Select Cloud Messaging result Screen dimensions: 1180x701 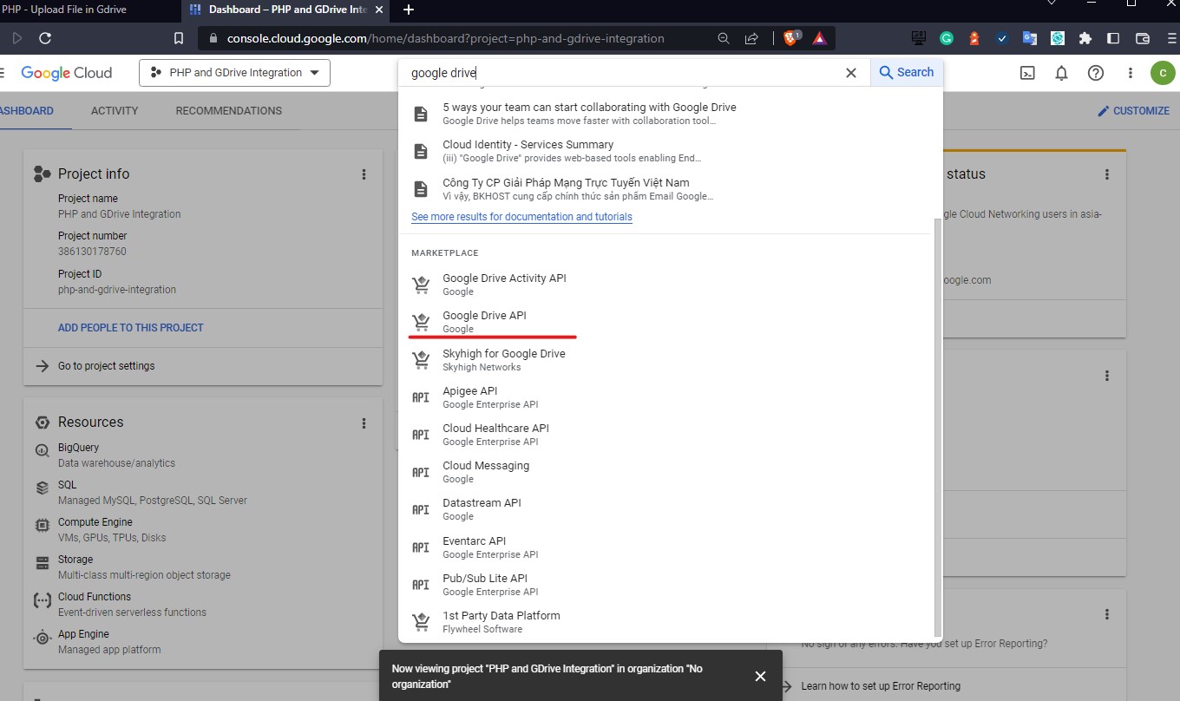tap(664, 472)
